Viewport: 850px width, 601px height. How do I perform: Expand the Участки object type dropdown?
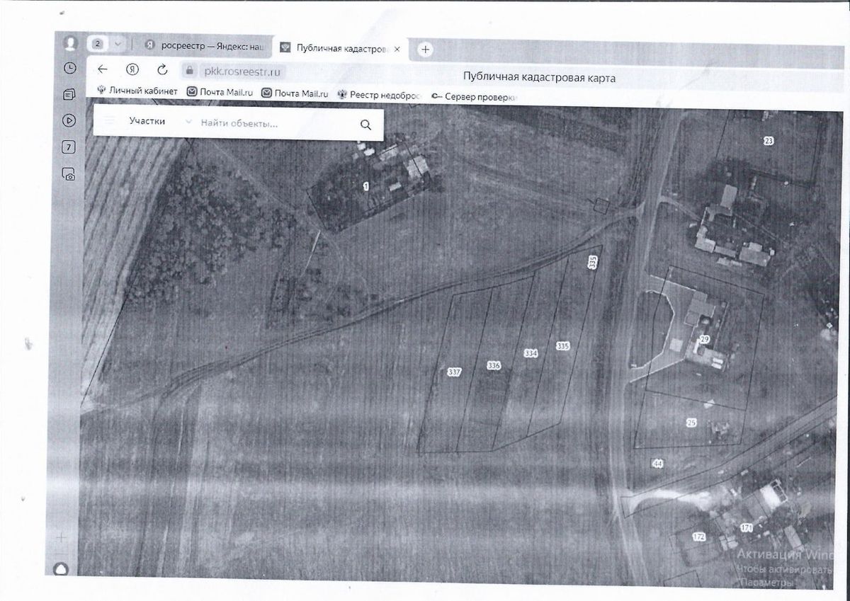[156, 122]
